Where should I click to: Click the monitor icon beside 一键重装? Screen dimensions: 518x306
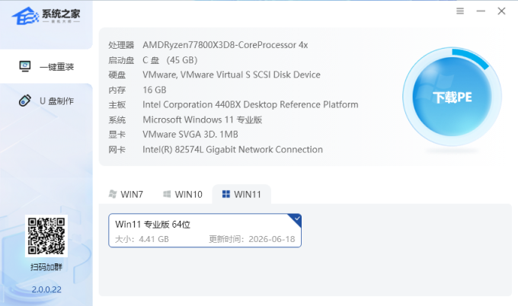(x=25, y=66)
